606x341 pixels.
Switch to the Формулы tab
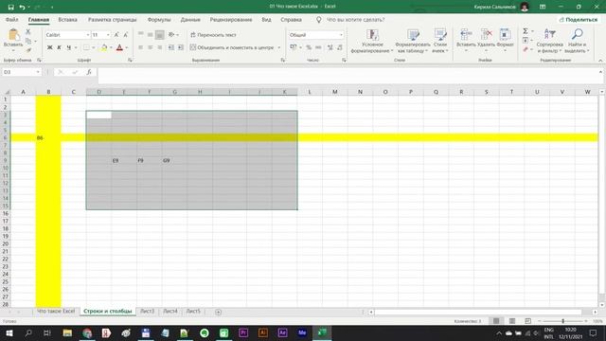pos(159,19)
